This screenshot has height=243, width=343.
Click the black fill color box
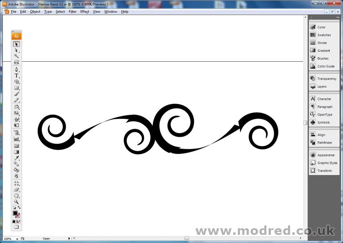[15, 213]
